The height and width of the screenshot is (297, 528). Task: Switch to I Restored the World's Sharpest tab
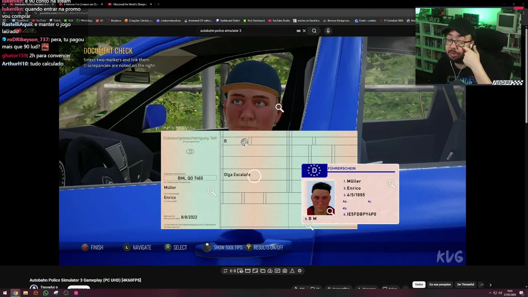coord(130,4)
